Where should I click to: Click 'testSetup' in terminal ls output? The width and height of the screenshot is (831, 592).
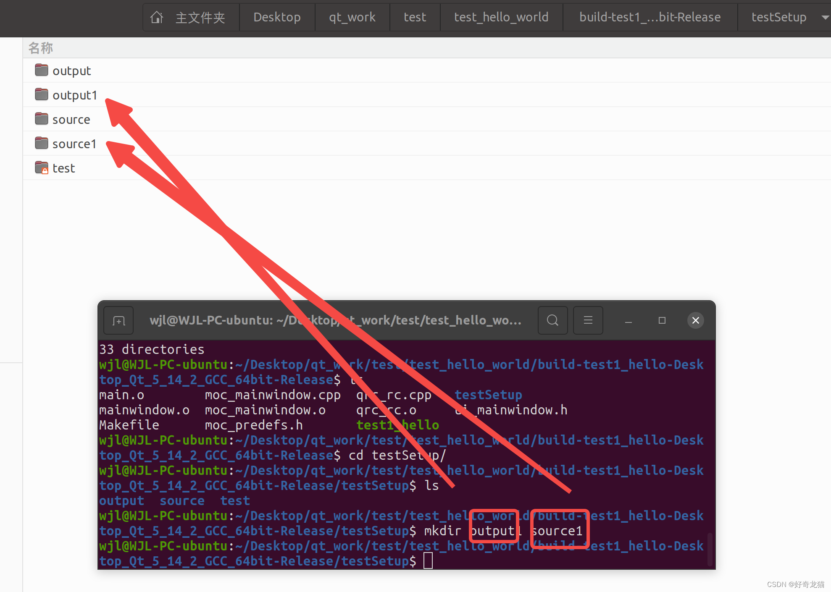coord(488,395)
